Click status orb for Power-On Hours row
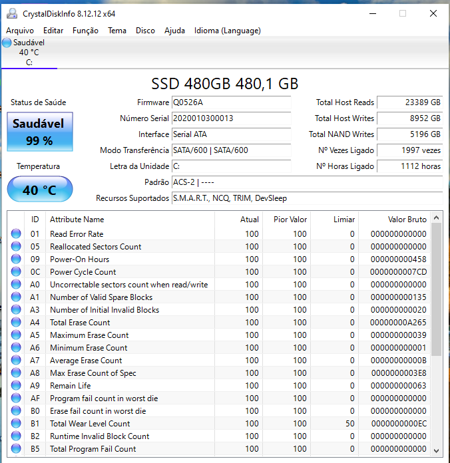 click(16, 259)
